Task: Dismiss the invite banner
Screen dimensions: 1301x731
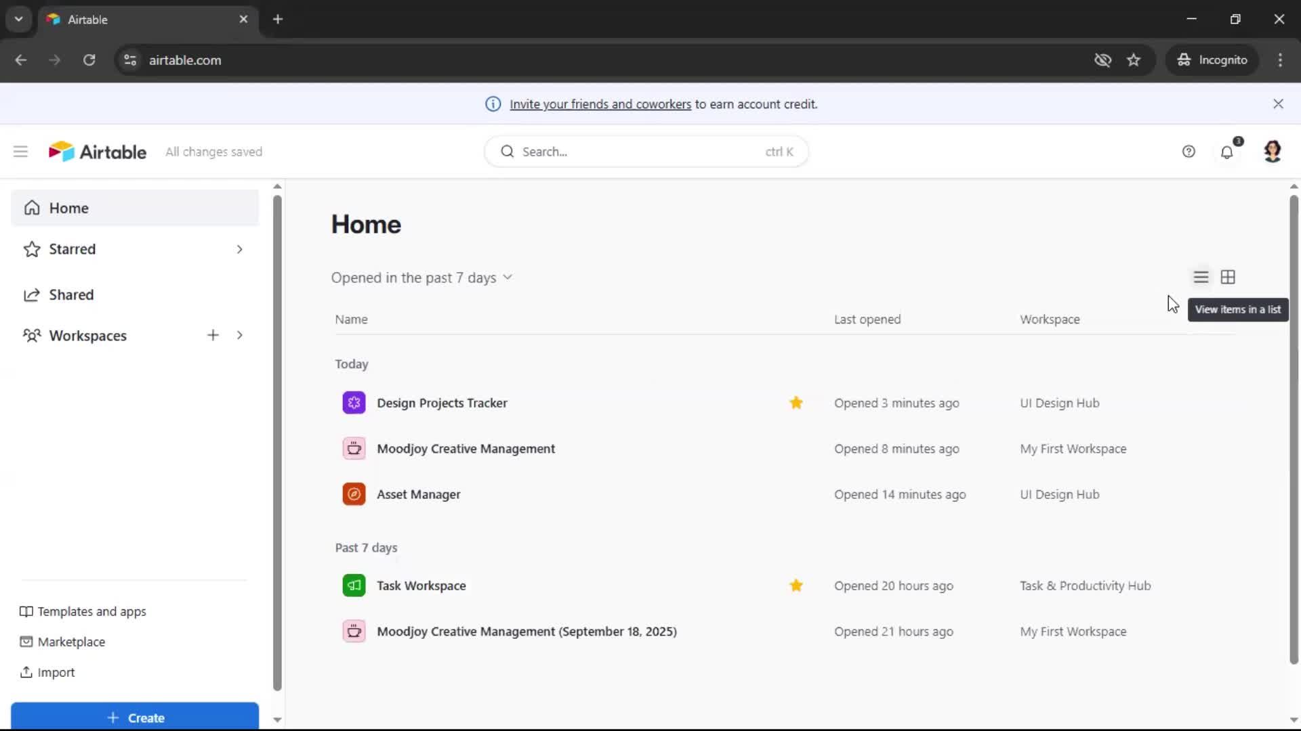Action: point(1278,104)
